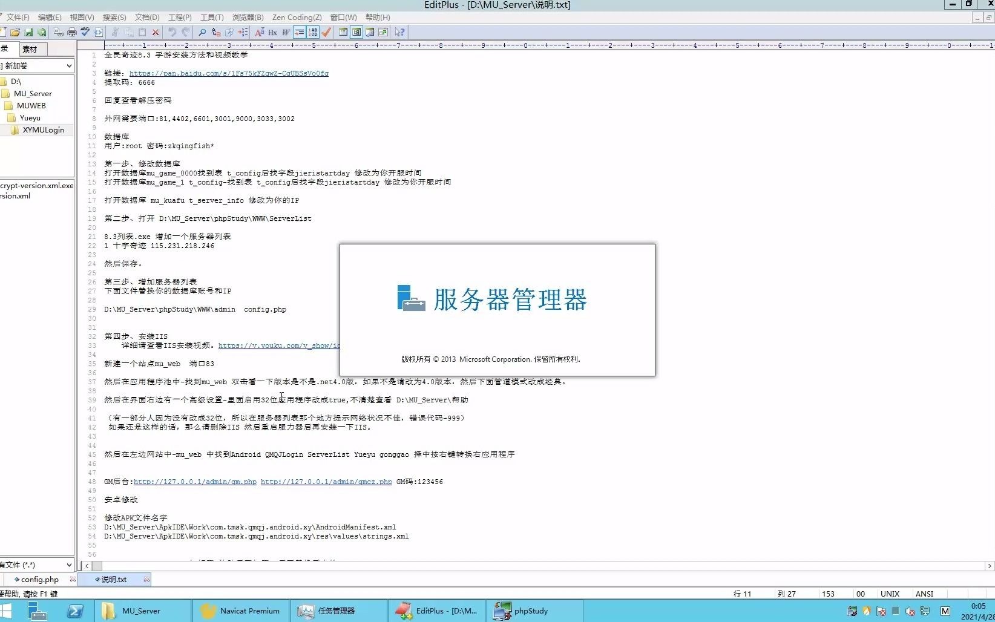Open the 搜索(S) menu
995x622 pixels.
114,17
